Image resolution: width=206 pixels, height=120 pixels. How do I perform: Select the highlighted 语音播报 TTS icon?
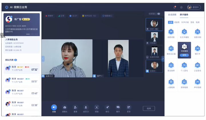click(184, 46)
